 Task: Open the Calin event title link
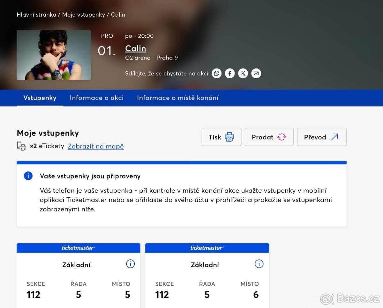coord(136,48)
